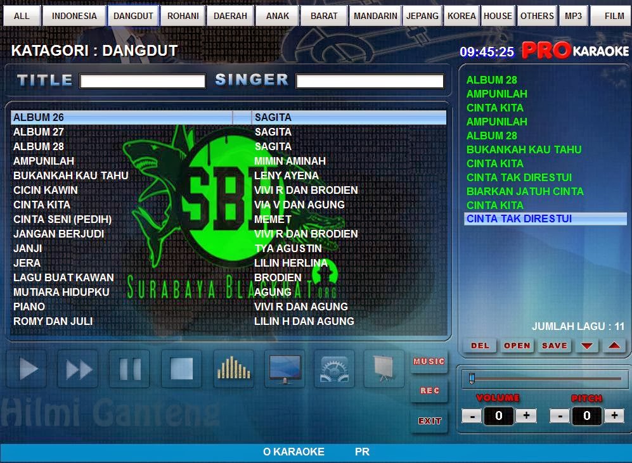The width and height of the screenshot is (632, 463).
Task: Open the KOREA song category
Action: click(x=461, y=16)
